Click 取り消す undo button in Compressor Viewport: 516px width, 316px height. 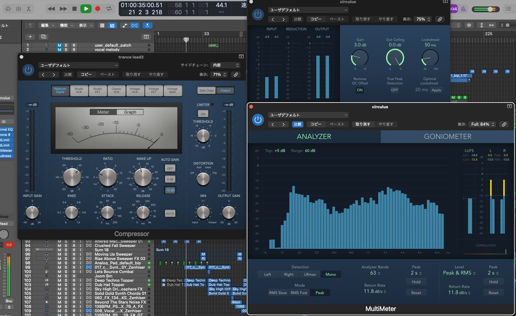click(133, 75)
